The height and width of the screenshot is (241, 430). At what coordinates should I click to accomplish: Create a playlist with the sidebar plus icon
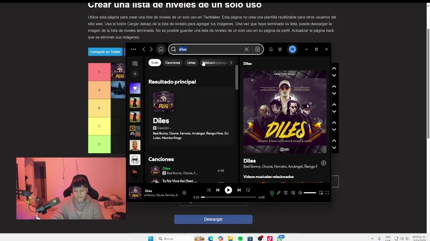(x=135, y=74)
